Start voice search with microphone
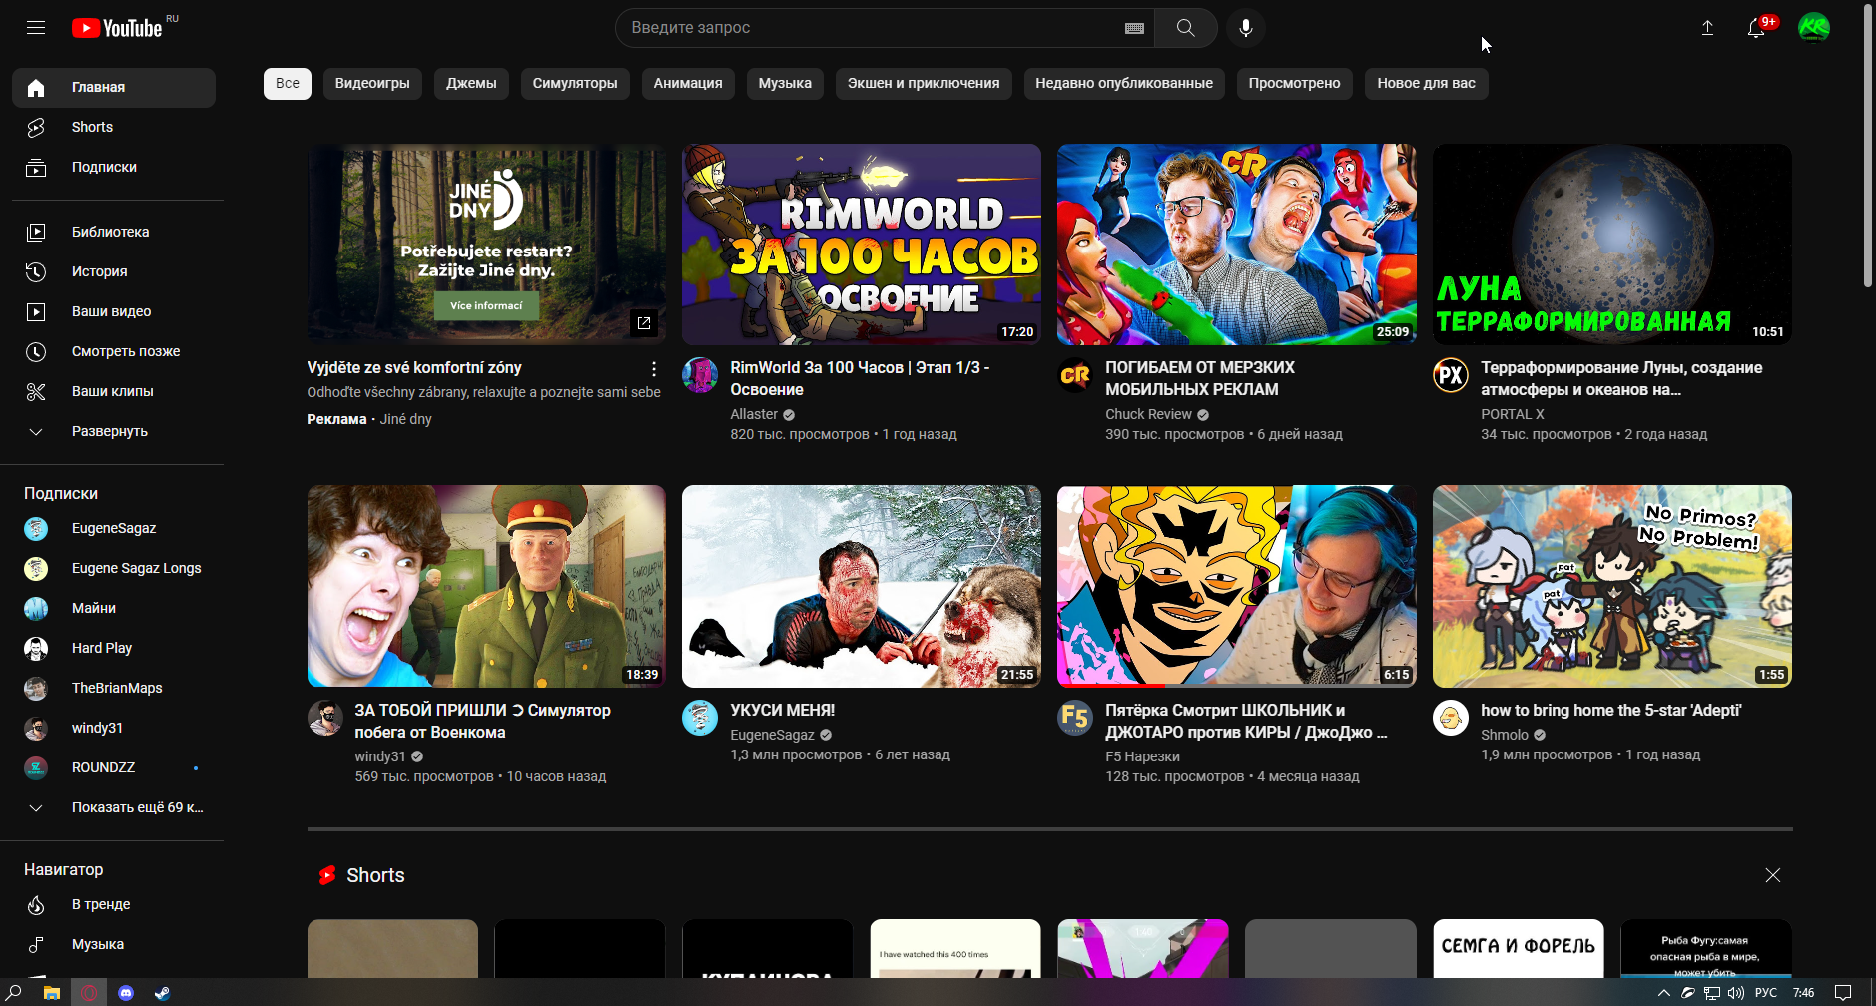Screen dimensions: 1876x1006 (x=1246, y=28)
